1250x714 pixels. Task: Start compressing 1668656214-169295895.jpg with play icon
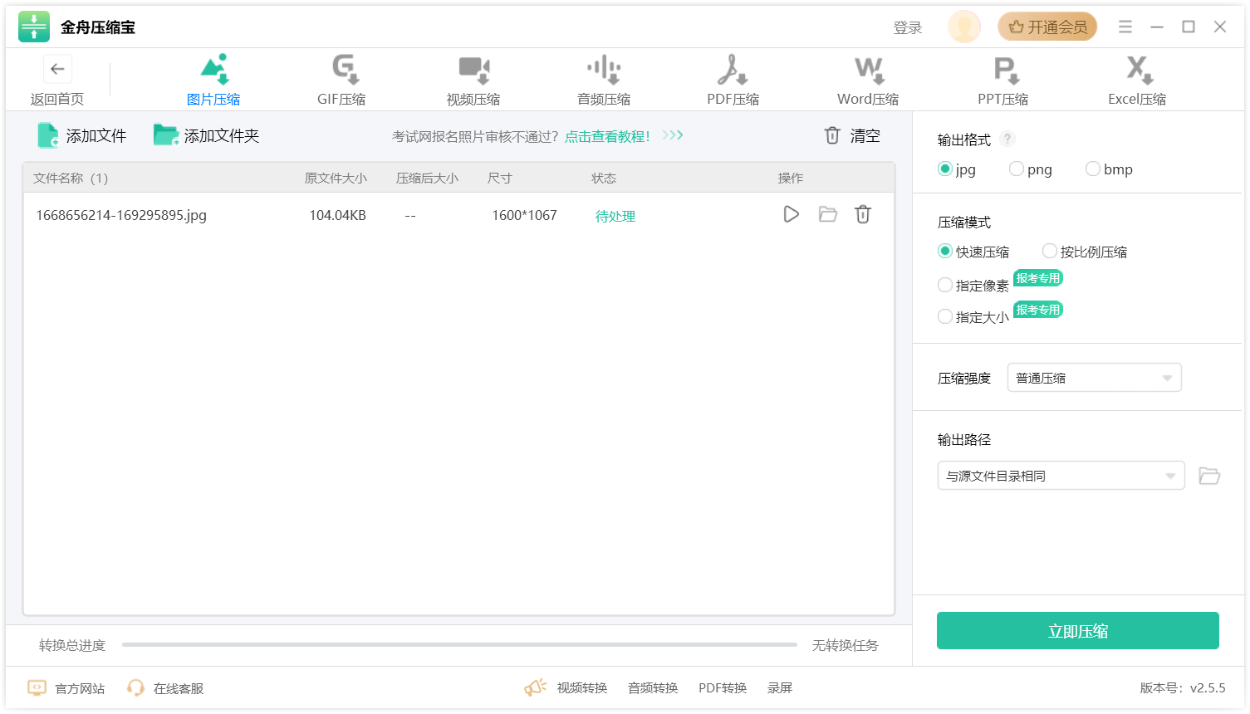791,214
